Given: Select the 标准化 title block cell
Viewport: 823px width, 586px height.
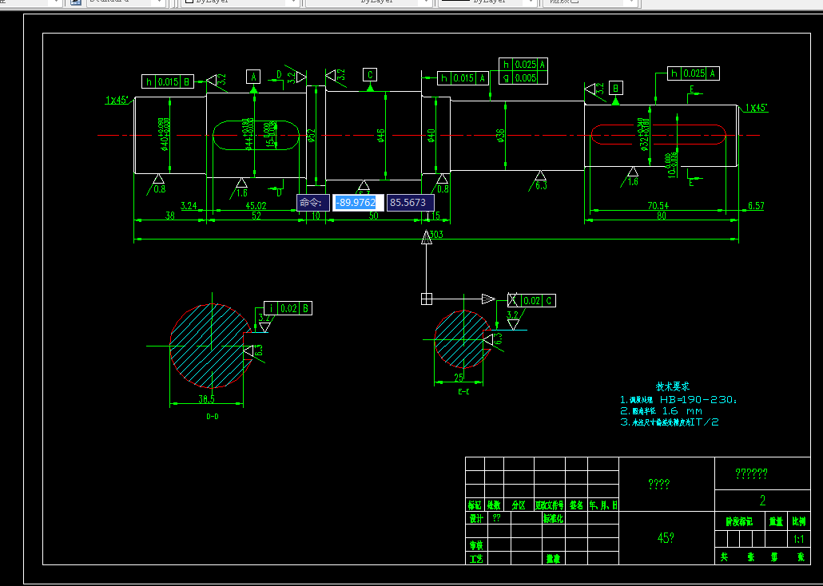Looking at the screenshot, I should click(554, 518).
